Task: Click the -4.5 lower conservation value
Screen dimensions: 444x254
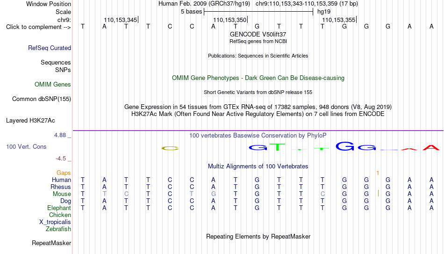Action: coord(61,159)
